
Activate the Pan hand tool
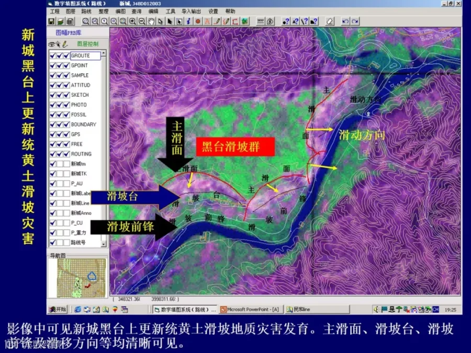pos(151,21)
